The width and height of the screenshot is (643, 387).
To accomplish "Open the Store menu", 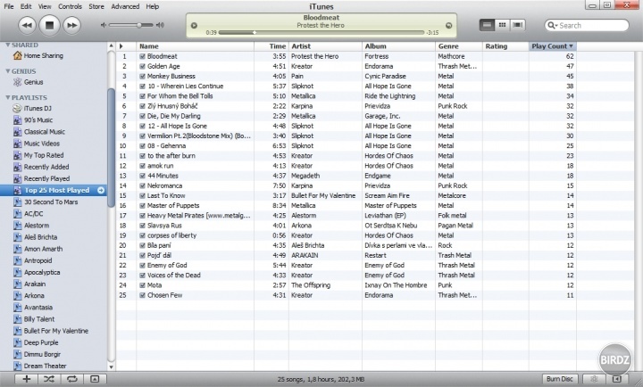I will point(96,6).
